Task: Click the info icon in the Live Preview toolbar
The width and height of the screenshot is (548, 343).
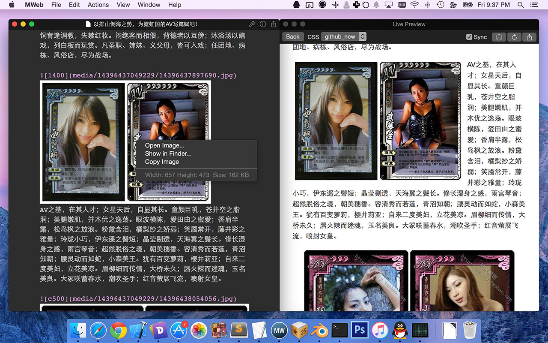Action: click(499, 37)
